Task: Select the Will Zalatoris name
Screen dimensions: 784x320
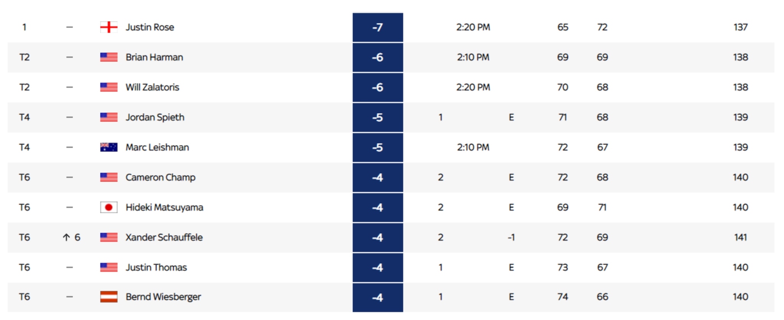Action: click(152, 87)
